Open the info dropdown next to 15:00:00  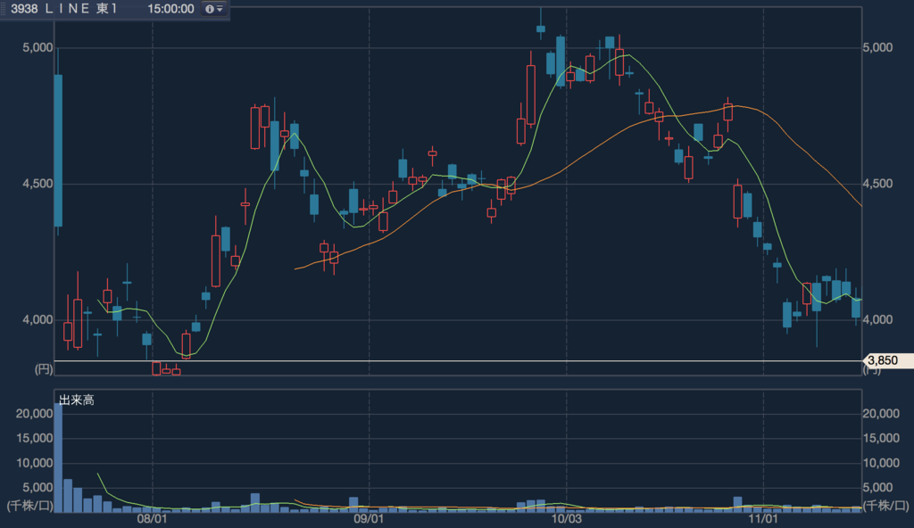point(214,9)
